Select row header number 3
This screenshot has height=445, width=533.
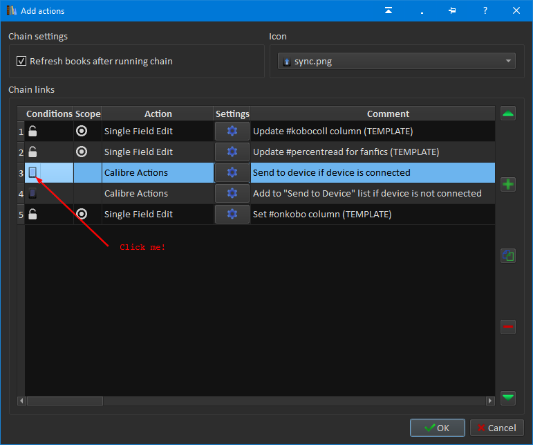(x=21, y=173)
